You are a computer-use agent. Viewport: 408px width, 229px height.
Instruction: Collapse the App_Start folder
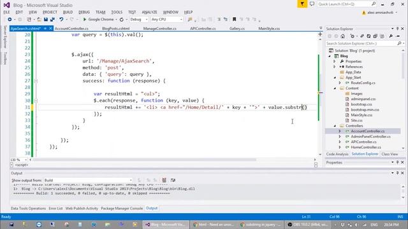click(x=335, y=78)
